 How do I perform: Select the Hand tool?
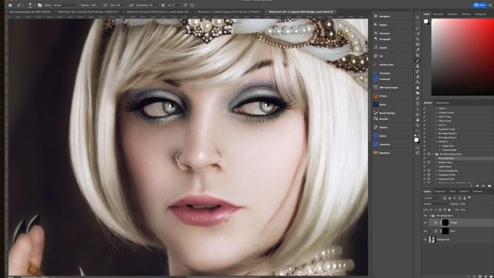pos(418,120)
